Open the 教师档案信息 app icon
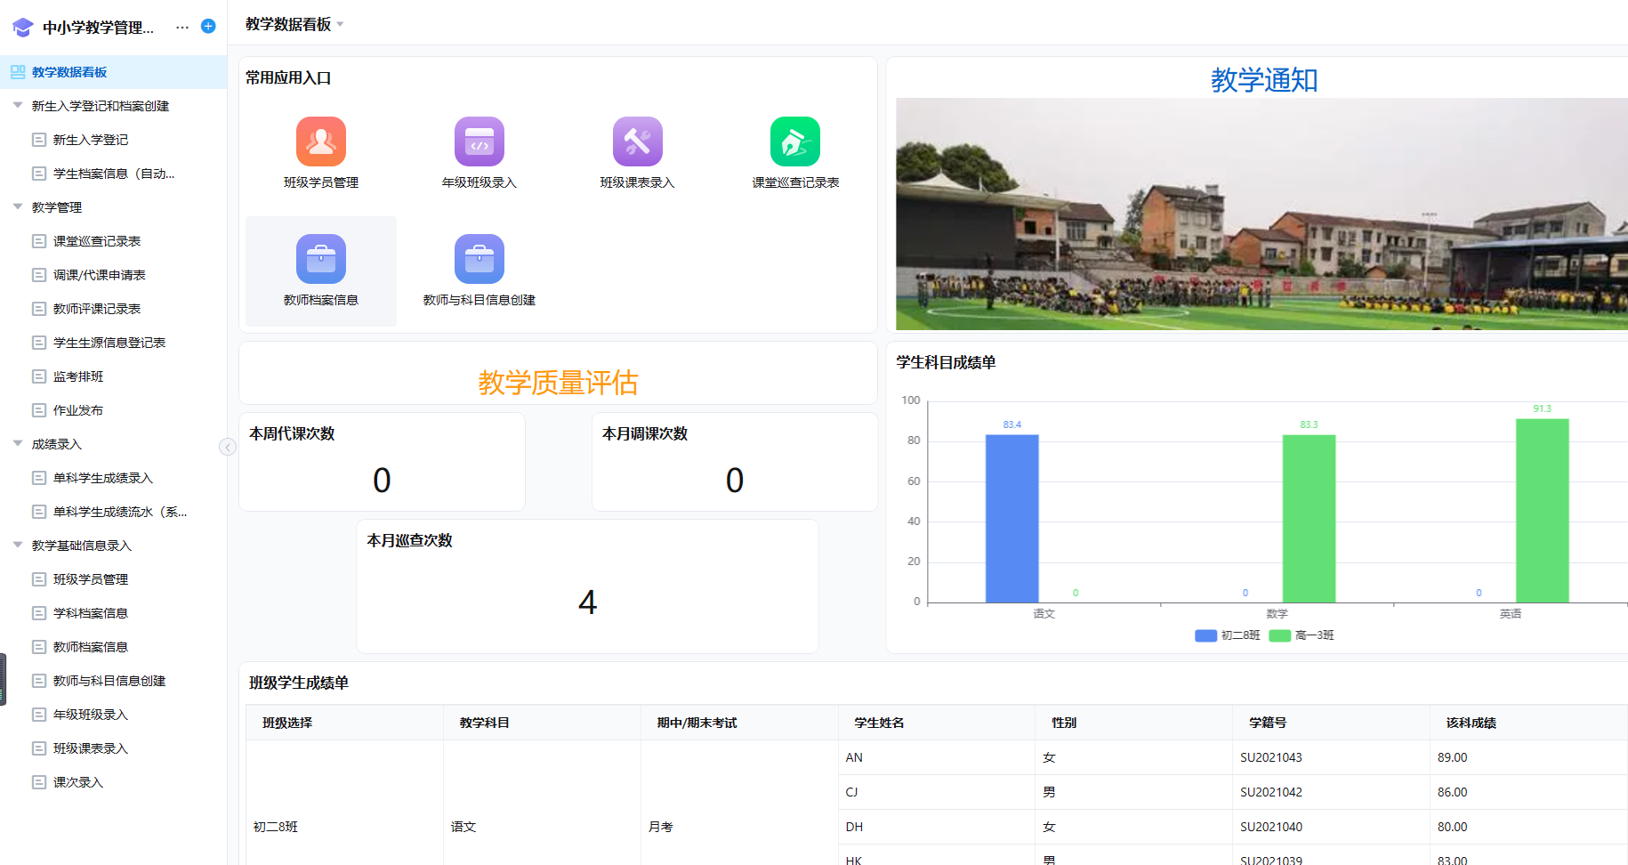 point(320,258)
